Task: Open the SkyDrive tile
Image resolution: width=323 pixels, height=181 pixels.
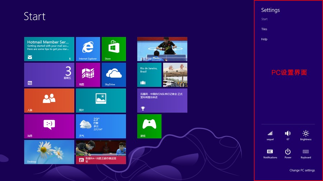Action: (114, 75)
